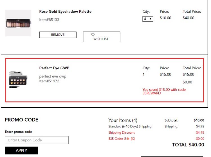Open the Perfect Eye GWP product title
Viewport: 211px width, 157px height.
54,68
